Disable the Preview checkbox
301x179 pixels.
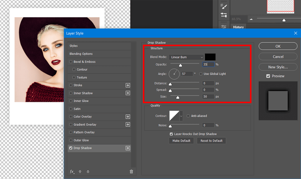tap(268, 76)
